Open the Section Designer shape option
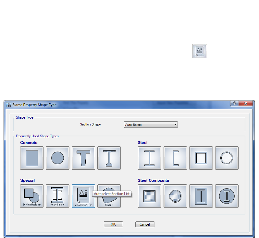The width and height of the screenshot is (259, 238). click(32, 196)
